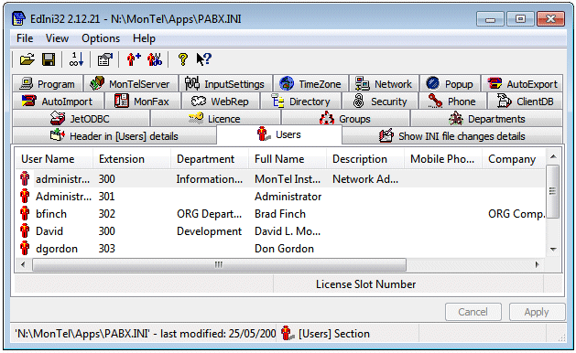Click the Cancel button
This screenshot has height=353, width=576.
pos(473,312)
